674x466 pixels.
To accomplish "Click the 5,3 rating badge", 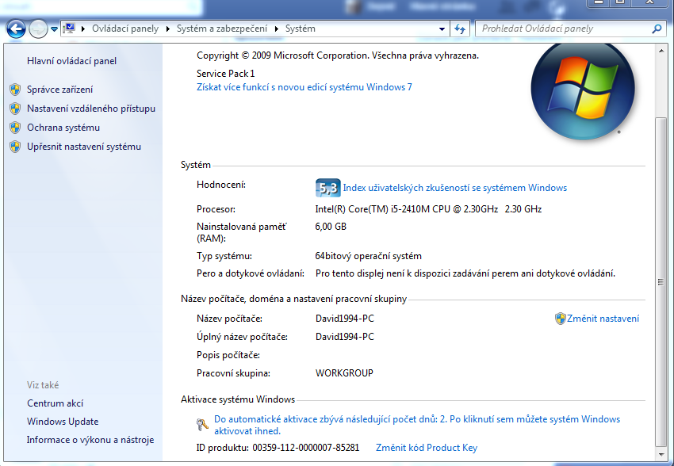I will [x=328, y=188].
